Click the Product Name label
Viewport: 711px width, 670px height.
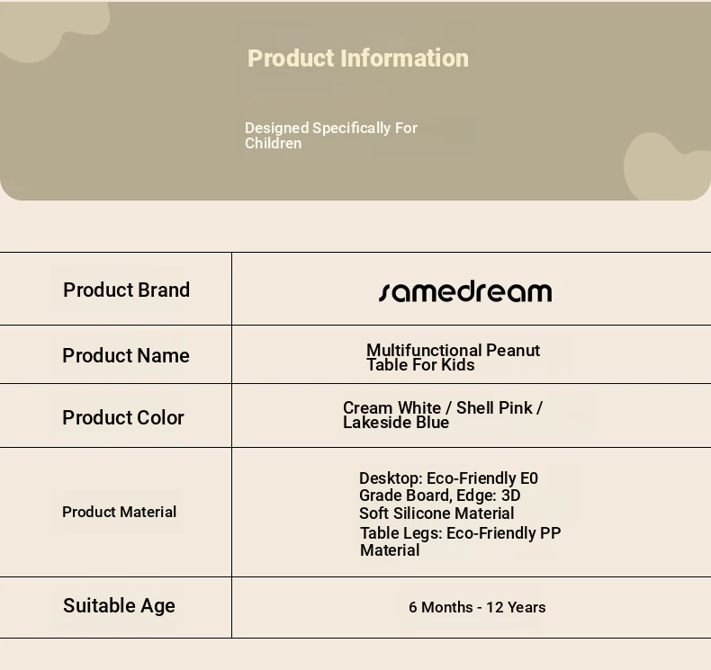pos(126,355)
